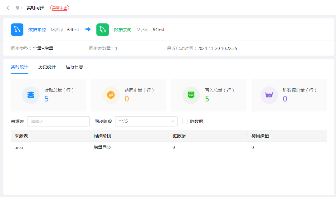This screenshot has width=336, height=197.
Task: Click the blue MySQL data source icon
Action: click(x=17, y=30)
